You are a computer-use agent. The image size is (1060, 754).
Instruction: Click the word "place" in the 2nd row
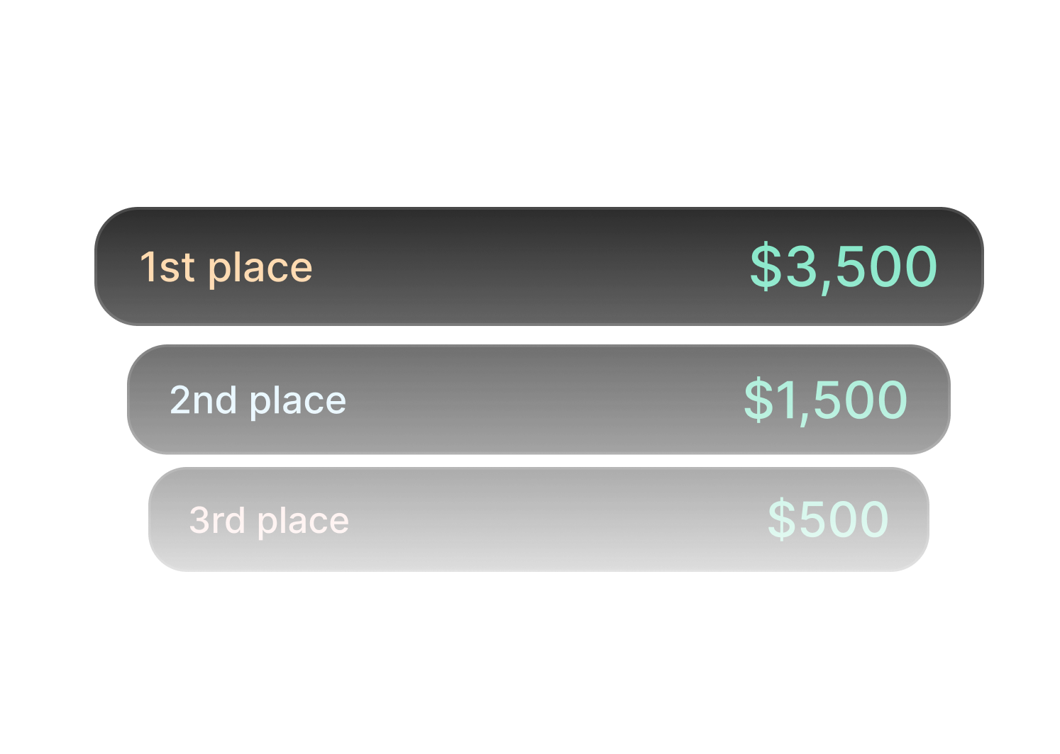point(298,402)
